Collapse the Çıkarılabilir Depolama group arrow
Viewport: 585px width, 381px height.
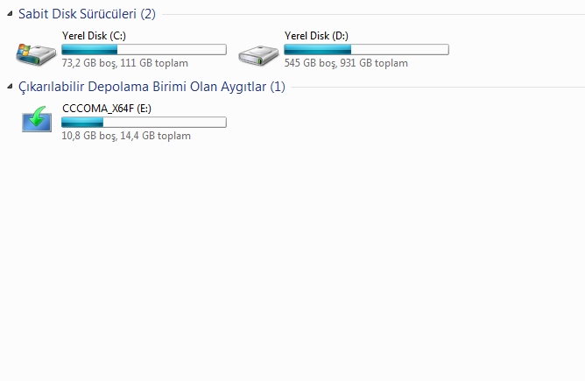tap(10, 87)
